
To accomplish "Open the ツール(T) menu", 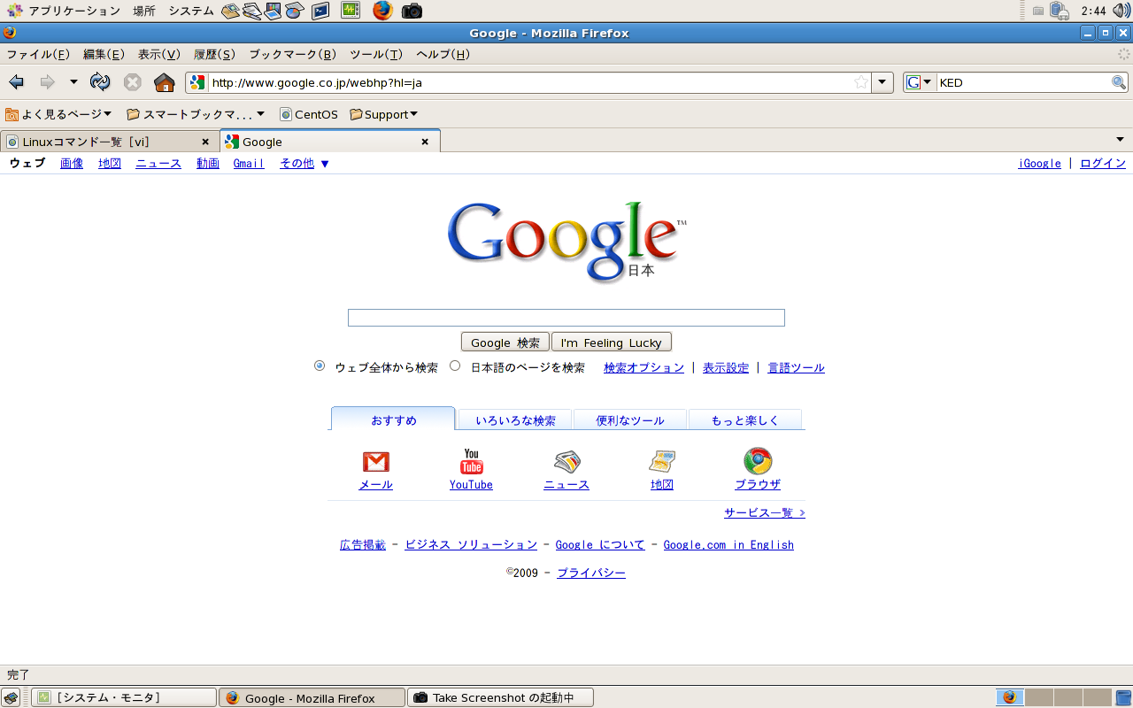I will point(376,54).
